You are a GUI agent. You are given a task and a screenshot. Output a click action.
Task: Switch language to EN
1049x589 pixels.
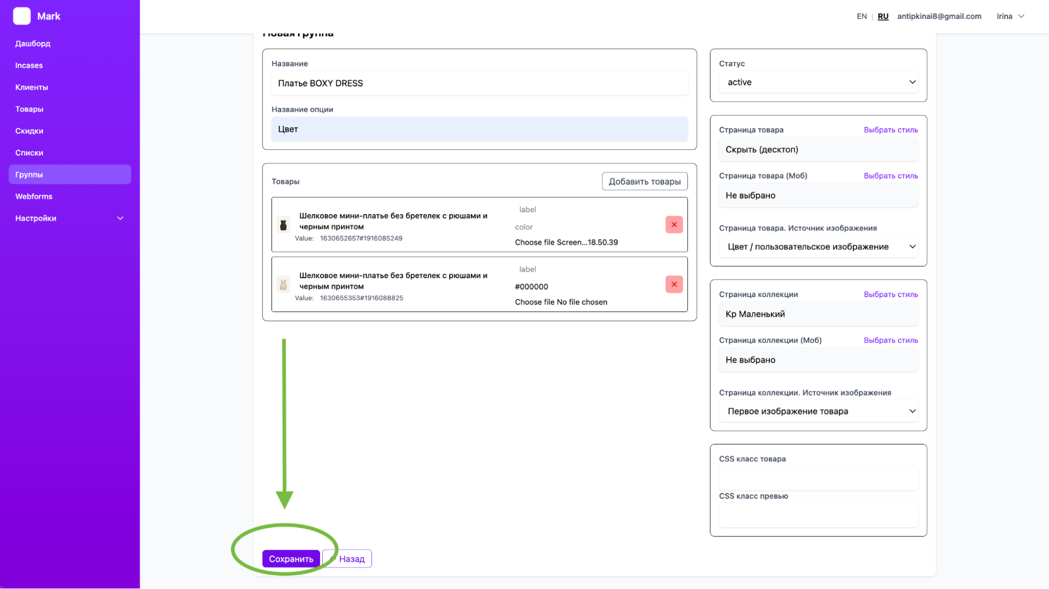tap(862, 16)
